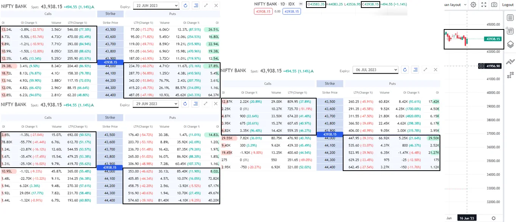The width and height of the screenshot is (516, 222).
Task: Click the plus button beside 41956.90 price
Action: [x=481, y=66]
